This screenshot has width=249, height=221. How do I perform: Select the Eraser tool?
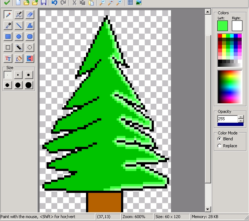[30, 15]
